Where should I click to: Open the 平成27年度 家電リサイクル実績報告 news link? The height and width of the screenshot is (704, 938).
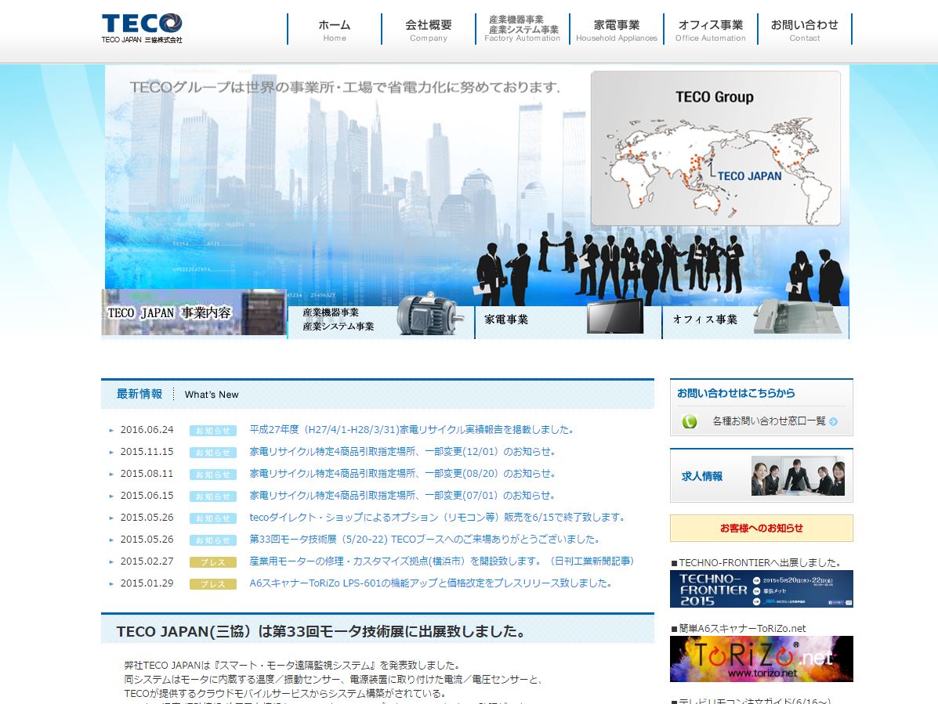[x=413, y=430]
